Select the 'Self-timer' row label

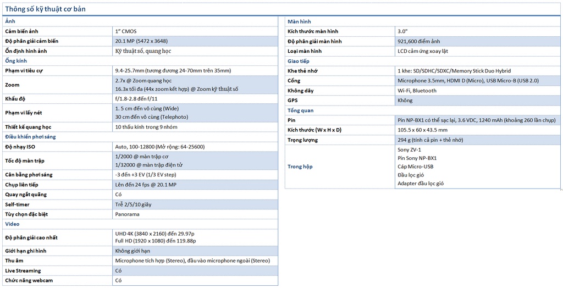pyautogui.click(x=18, y=204)
